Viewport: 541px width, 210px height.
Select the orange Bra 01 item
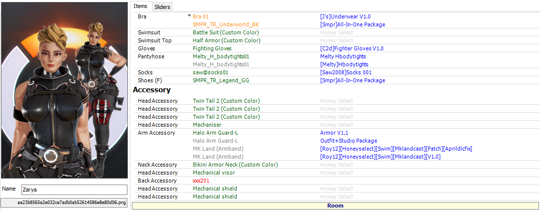201,16
